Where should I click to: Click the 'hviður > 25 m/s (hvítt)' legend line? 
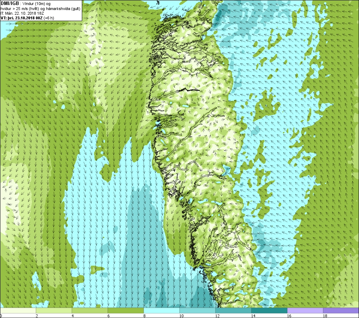(19, 9)
